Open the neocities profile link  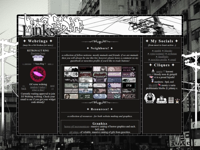click(157, 60)
